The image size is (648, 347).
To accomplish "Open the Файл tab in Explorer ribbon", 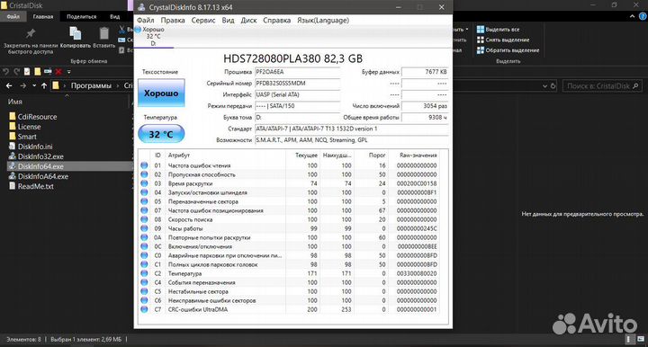I will coord(13,16).
